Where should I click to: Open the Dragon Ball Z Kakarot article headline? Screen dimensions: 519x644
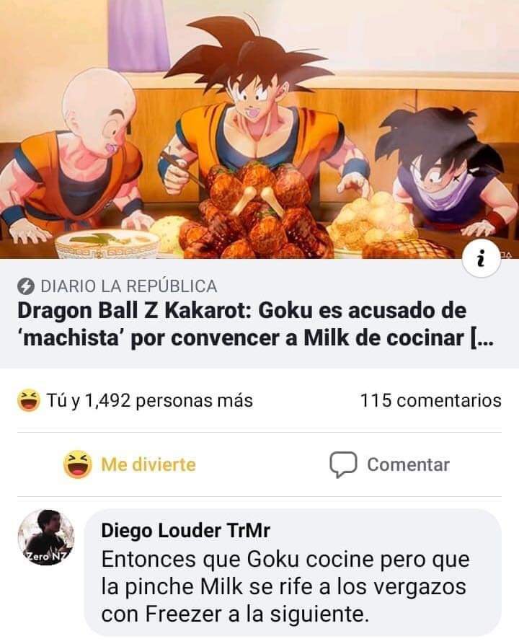click(254, 324)
